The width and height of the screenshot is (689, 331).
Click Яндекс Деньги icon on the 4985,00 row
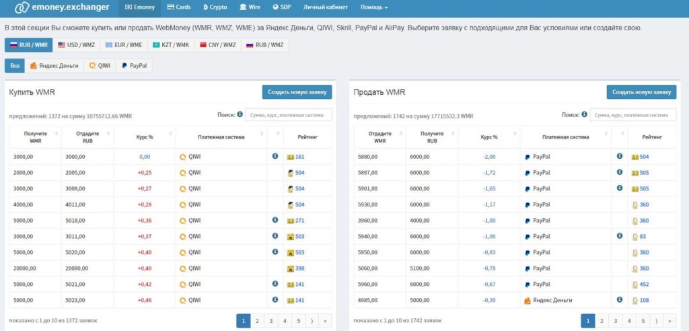click(x=528, y=301)
